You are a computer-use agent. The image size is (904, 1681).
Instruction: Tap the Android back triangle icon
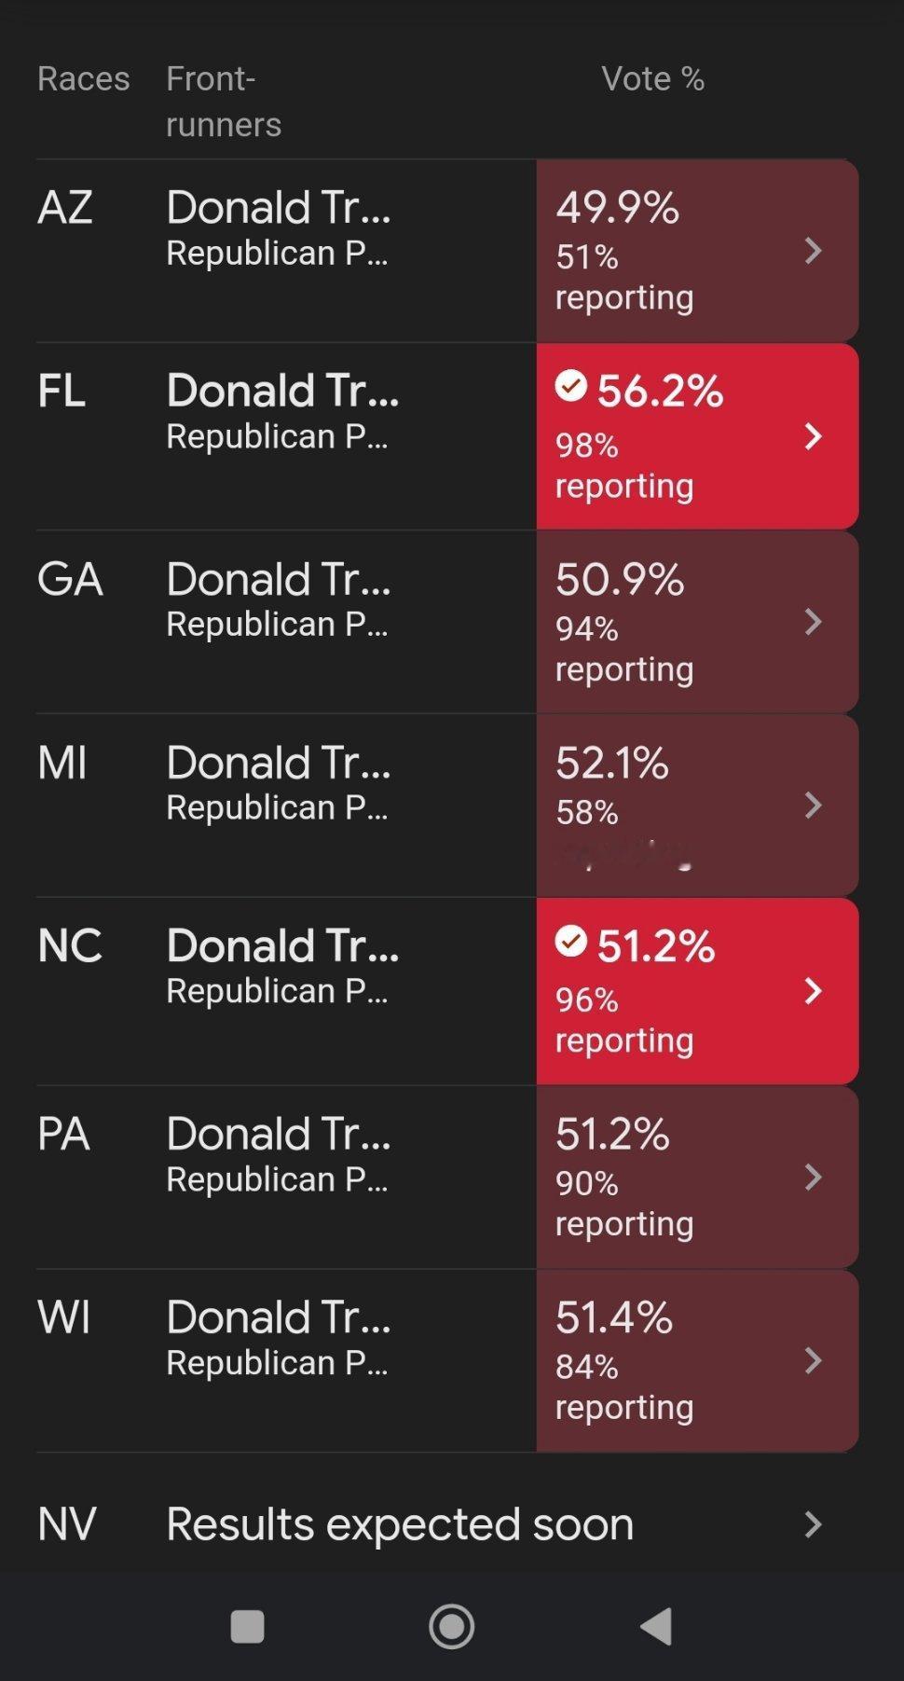tap(657, 1627)
